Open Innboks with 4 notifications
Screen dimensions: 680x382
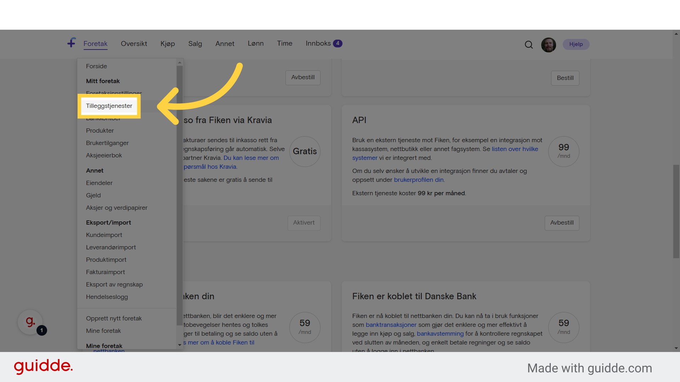coord(324,43)
